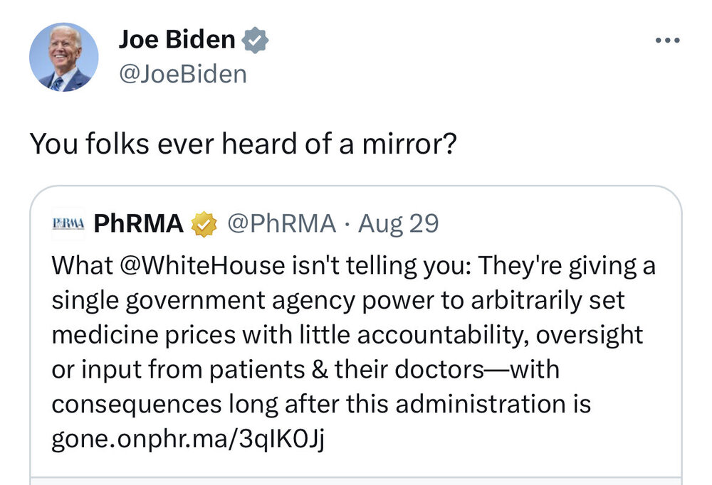Open the @PhRMA handle in the quoted tweet
Image resolution: width=712 pixels, height=485 pixels.
(x=282, y=224)
